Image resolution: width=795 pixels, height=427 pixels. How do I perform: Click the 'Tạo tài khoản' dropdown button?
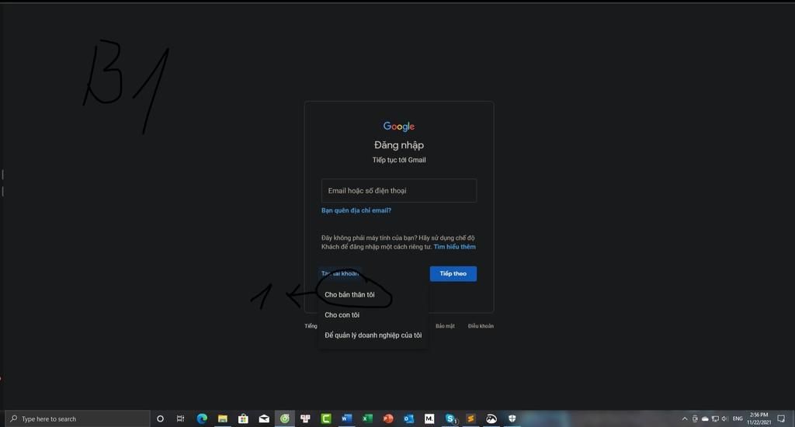point(340,274)
